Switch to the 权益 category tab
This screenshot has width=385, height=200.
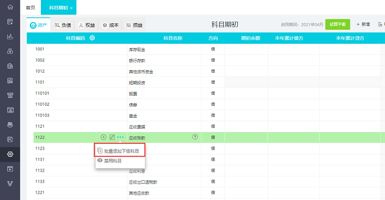(87, 25)
